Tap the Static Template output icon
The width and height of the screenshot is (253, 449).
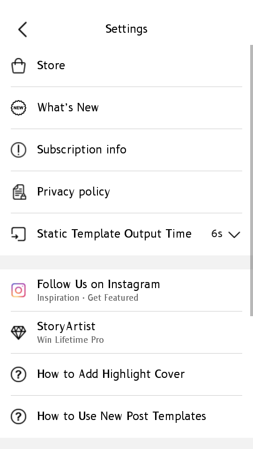coord(18,234)
